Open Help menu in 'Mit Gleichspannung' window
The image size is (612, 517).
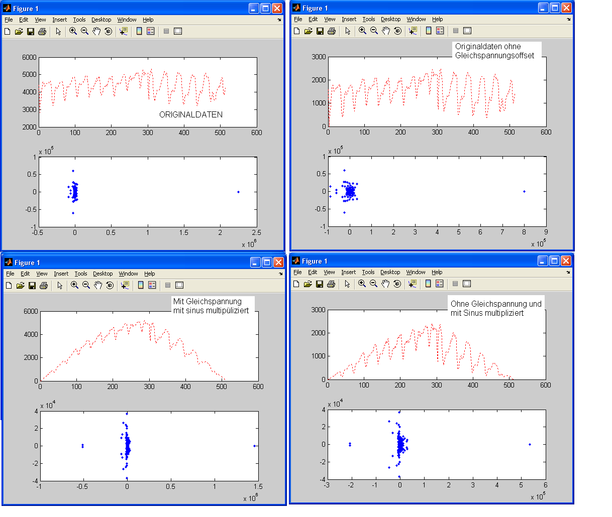coord(149,274)
